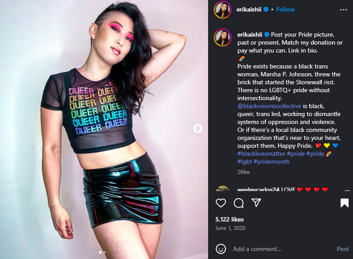Open the #lgbt hashtag link
Image resolution: width=353 pixels, height=259 pixels.
coord(244,161)
